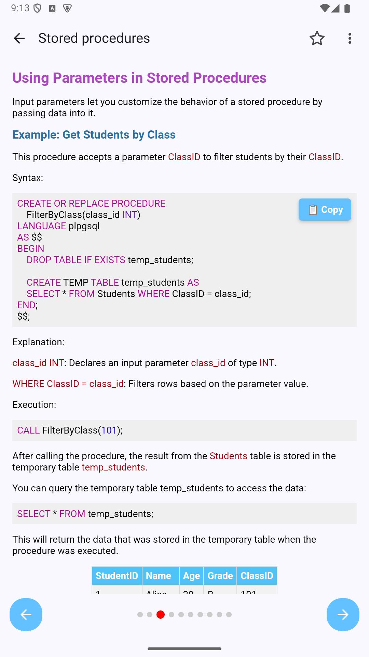Go to the next page with the blue arrow

tap(343, 615)
